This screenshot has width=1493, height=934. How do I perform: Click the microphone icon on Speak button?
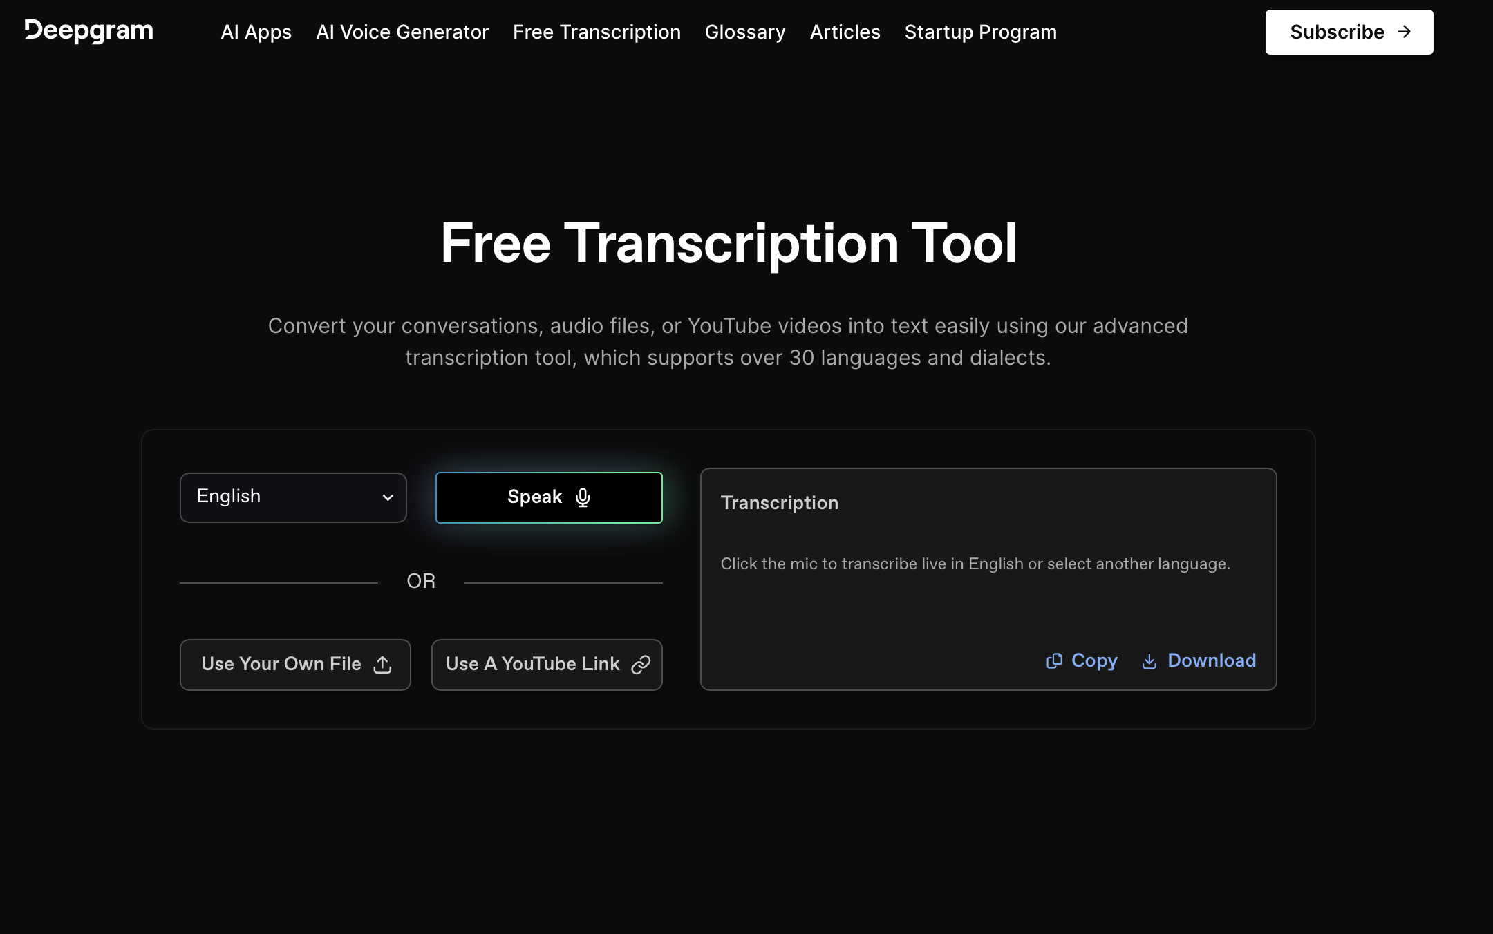[x=581, y=497]
